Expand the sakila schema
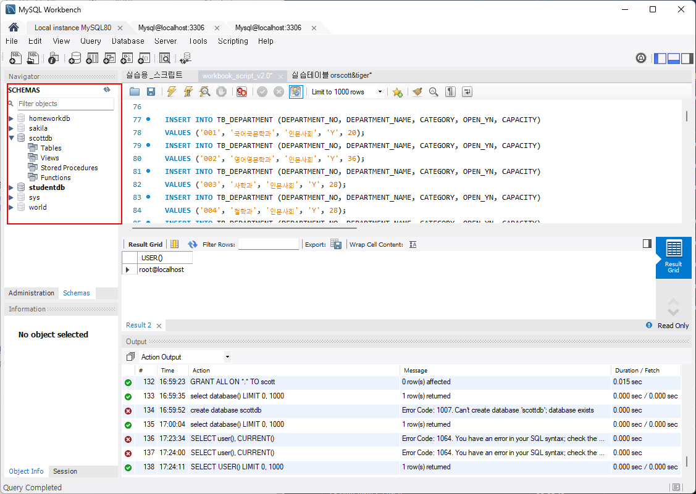 pos(11,128)
